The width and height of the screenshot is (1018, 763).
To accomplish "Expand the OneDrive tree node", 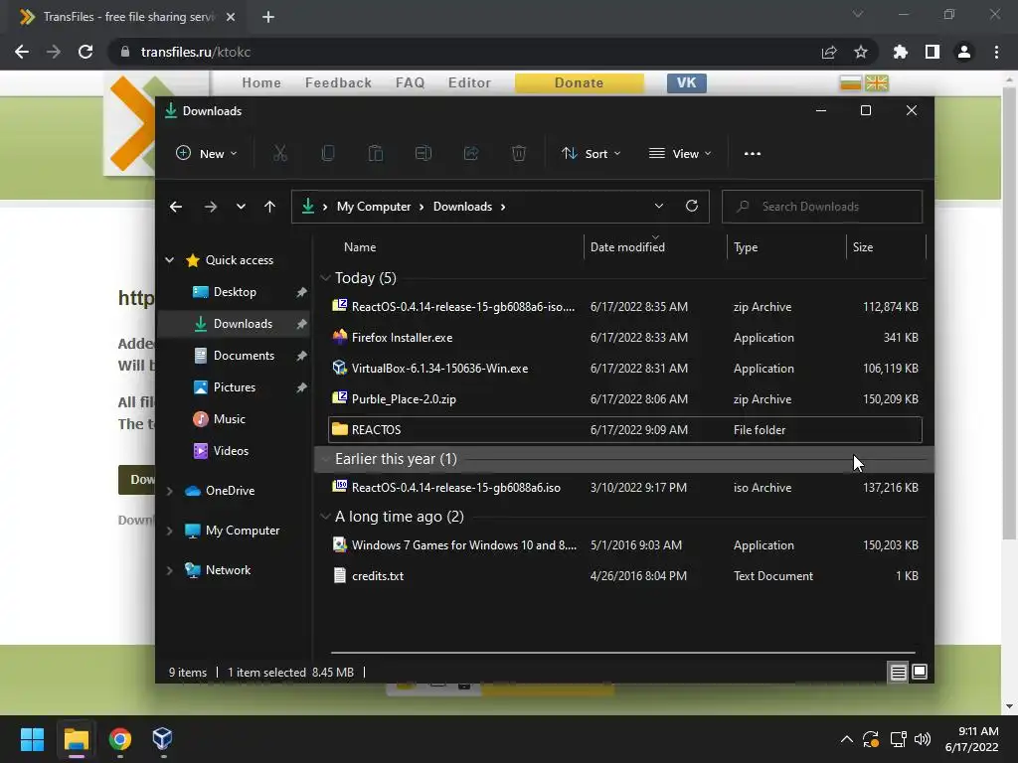I will [x=169, y=491].
